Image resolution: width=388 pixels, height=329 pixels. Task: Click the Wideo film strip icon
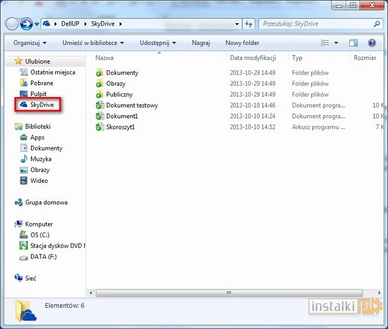pyautogui.click(x=24, y=181)
